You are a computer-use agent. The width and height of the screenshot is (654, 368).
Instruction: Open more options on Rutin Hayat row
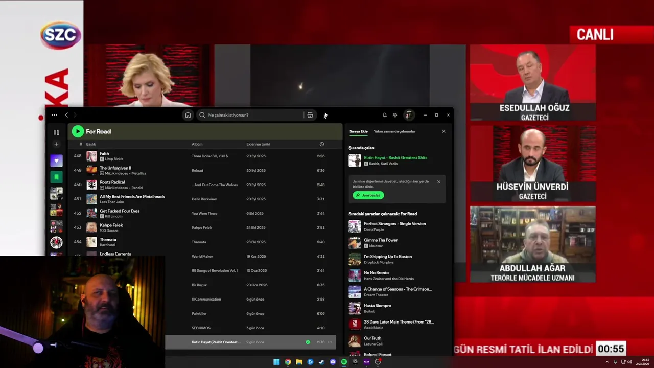330,342
